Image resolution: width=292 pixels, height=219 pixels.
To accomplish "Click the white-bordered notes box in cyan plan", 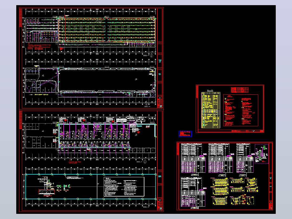I will (124, 186).
